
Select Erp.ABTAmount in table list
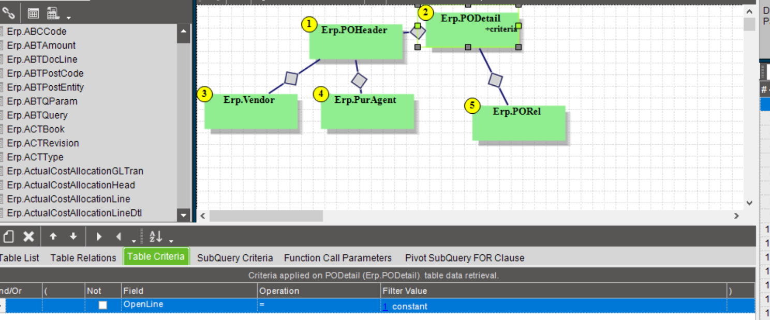[41, 45]
